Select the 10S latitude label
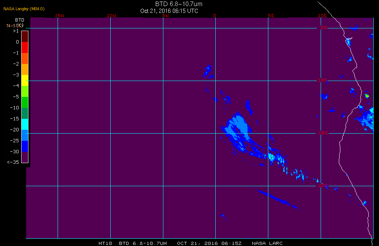The image size is (379, 246). click(323, 80)
